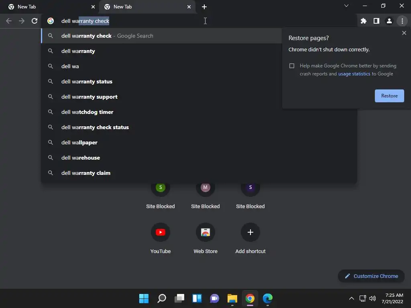Launch Microsoft Edge from the taskbar
411x308 pixels.
coord(268,298)
